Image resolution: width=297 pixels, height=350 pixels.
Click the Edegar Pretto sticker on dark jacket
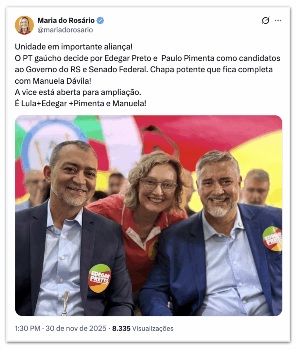[99, 278]
